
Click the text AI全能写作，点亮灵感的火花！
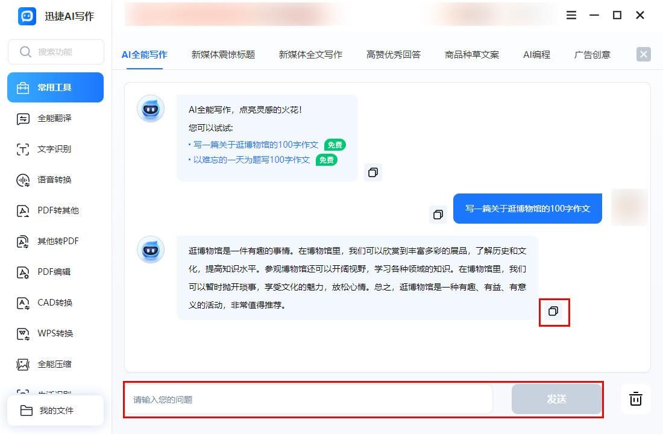pyautogui.click(x=245, y=110)
